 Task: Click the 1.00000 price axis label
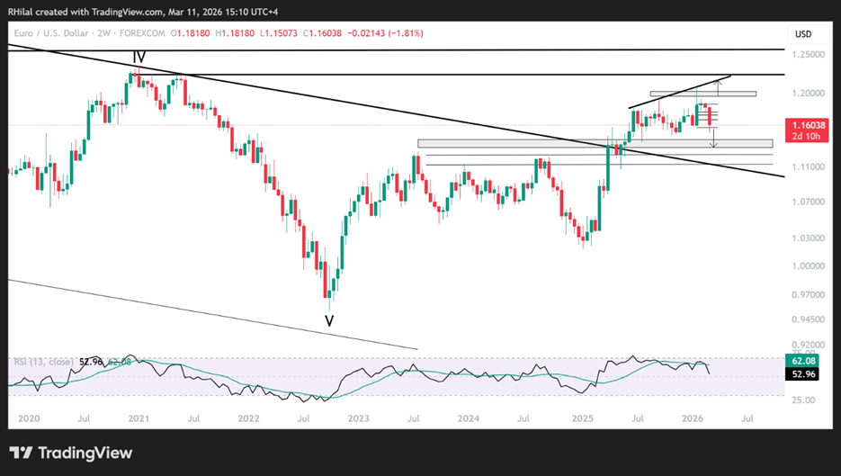pos(809,266)
